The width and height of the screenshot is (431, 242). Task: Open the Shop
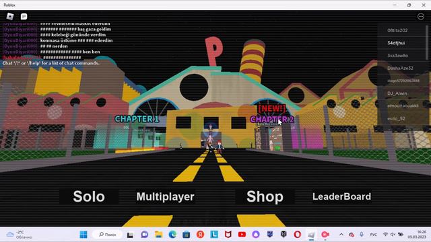tap(265, 196)
